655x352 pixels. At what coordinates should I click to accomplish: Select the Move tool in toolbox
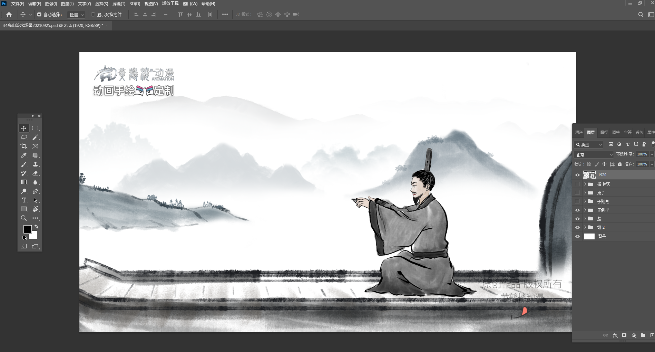pyautogui.click(x=23, y=128)
